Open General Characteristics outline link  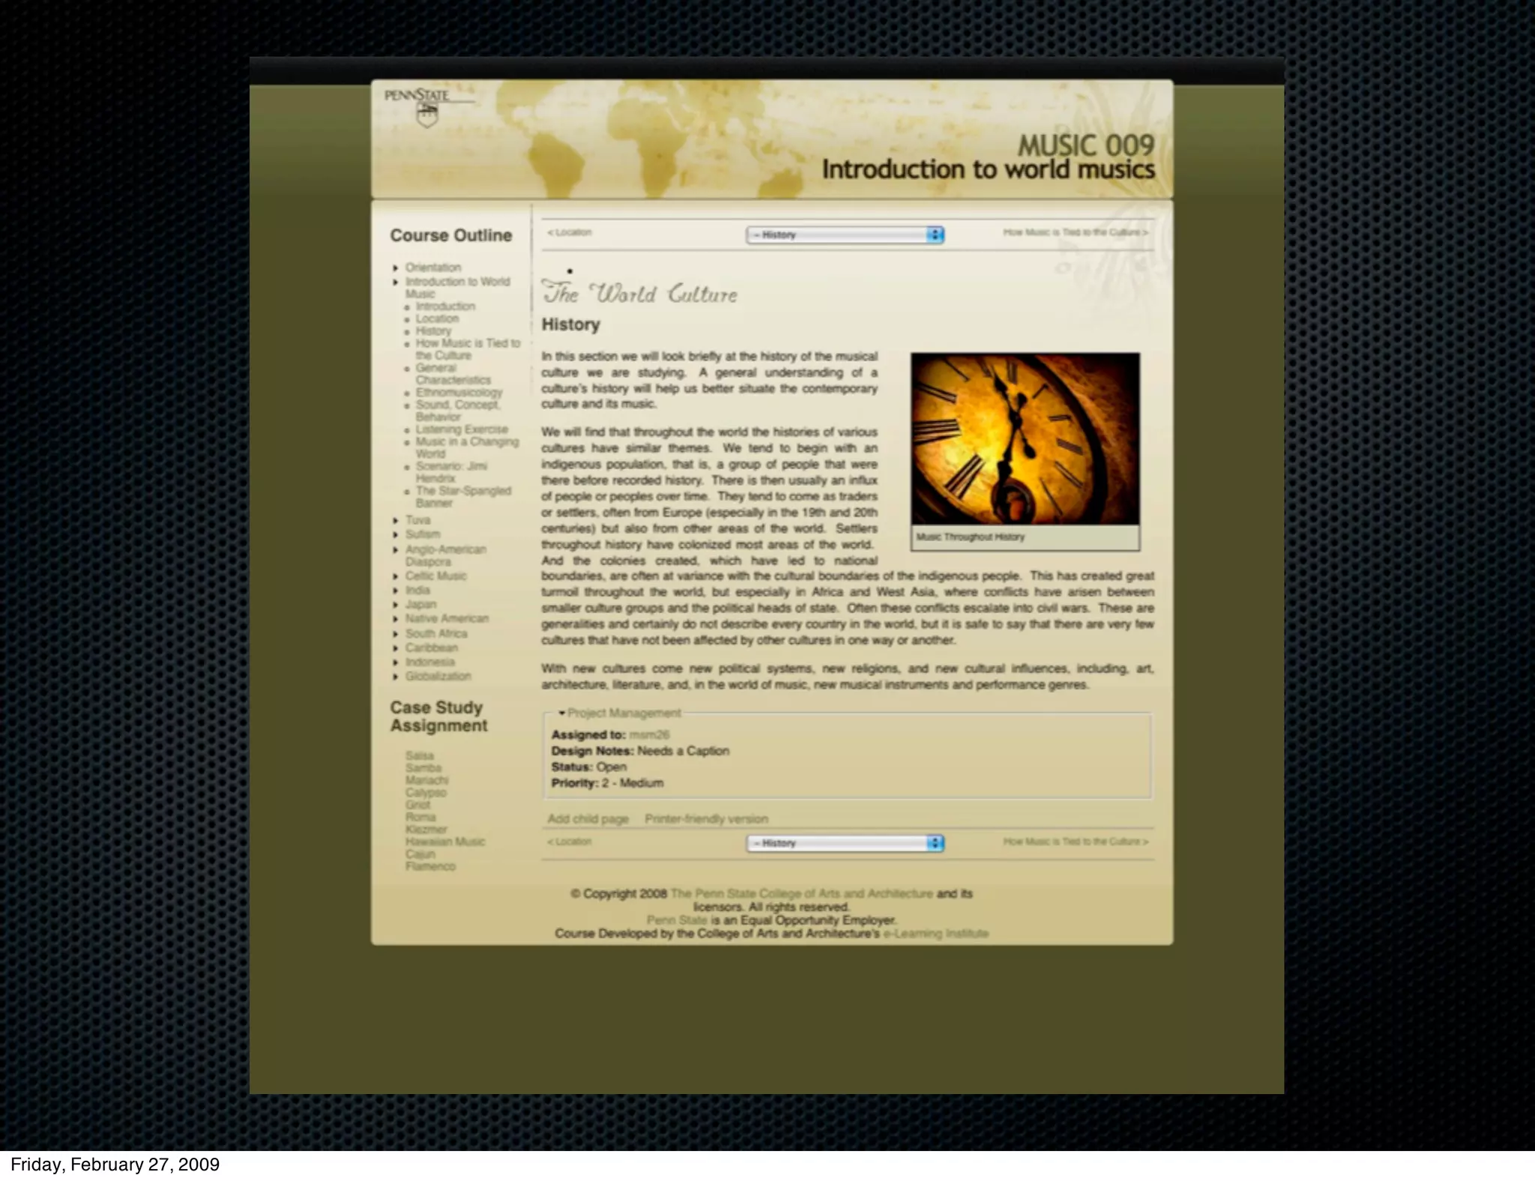453,374
